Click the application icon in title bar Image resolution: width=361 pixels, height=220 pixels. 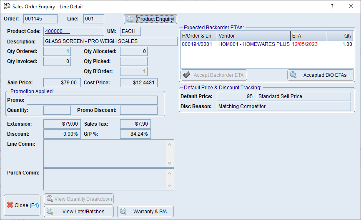pyautogui.click(x=7, y=7)
